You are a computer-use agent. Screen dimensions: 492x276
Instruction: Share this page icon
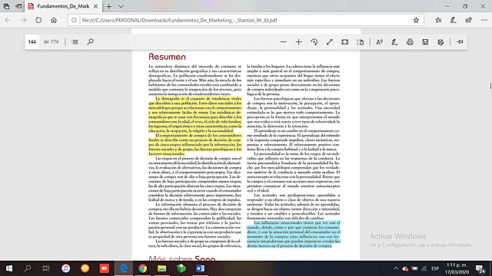pos(469,21)
